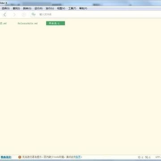
Task: Click the node environment warning message
Action: (52, 157)
